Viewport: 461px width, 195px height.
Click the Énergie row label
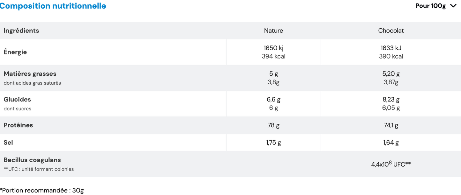[15, 52]
